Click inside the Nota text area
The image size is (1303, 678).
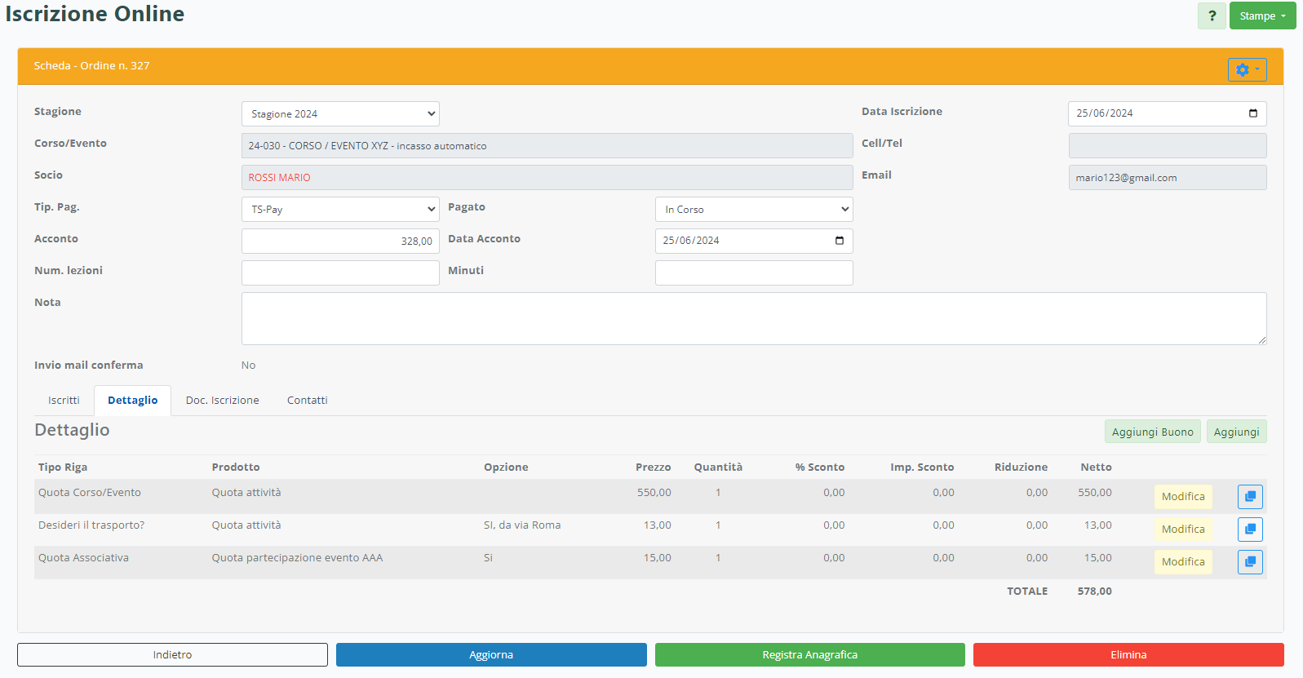[x=753, y=318]
